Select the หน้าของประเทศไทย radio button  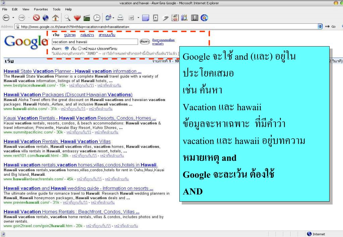(79, 48)
